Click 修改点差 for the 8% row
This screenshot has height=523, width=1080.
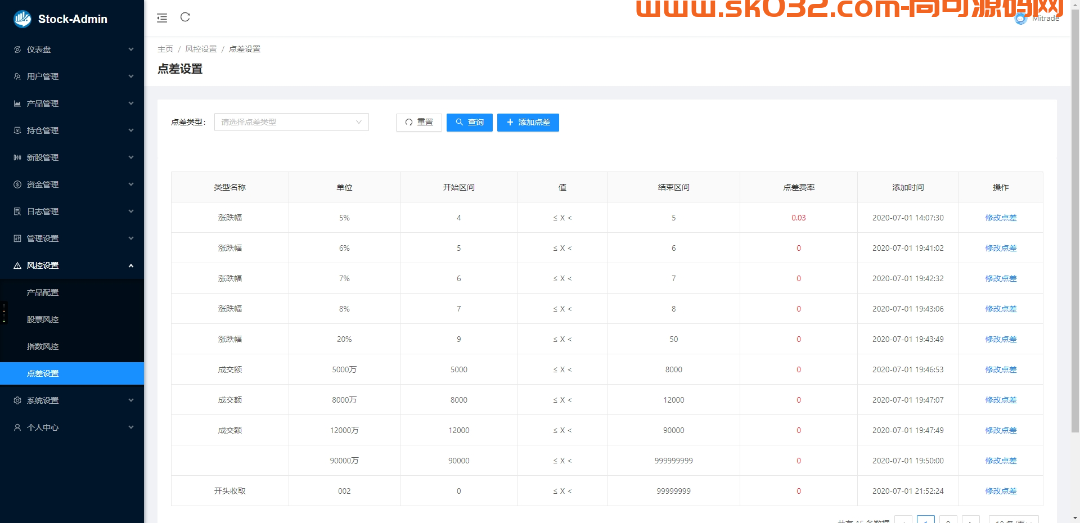(x=1001, y=309)
